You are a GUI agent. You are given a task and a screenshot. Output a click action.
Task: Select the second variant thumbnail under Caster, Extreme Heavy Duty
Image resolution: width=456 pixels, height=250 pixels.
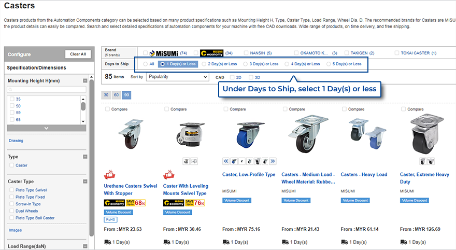pyautogui.click(x=431, y=161)
